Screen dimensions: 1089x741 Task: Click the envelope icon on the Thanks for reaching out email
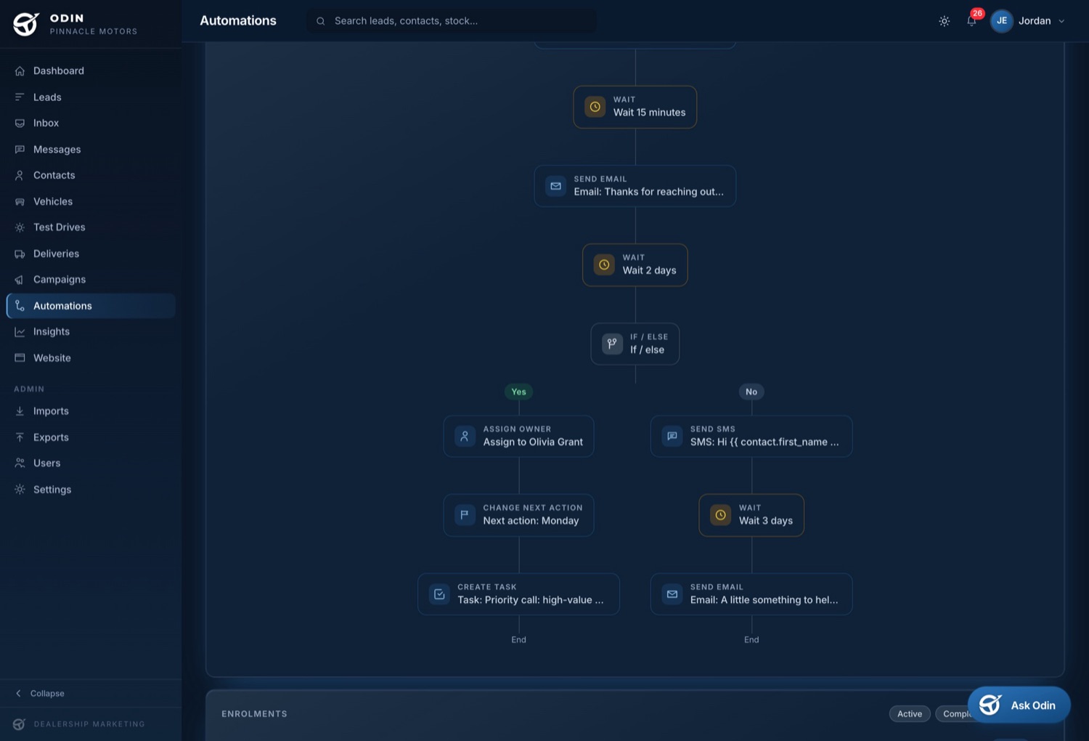pyautogui.click(x=555, y=186)
